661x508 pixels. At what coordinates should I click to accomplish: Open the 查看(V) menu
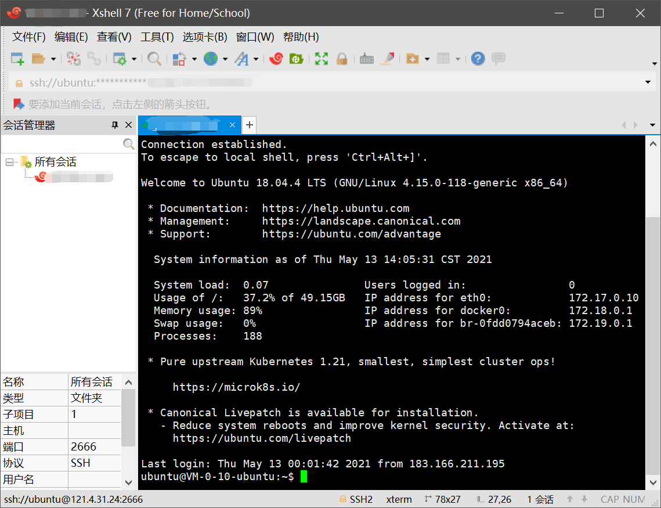(114, 37)
